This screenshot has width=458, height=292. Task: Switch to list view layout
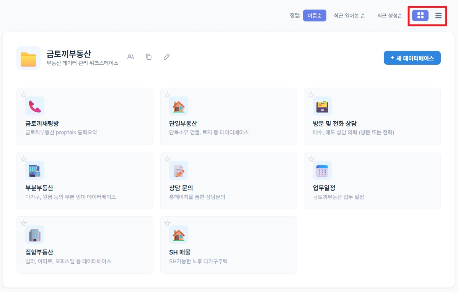click(438, 15)
